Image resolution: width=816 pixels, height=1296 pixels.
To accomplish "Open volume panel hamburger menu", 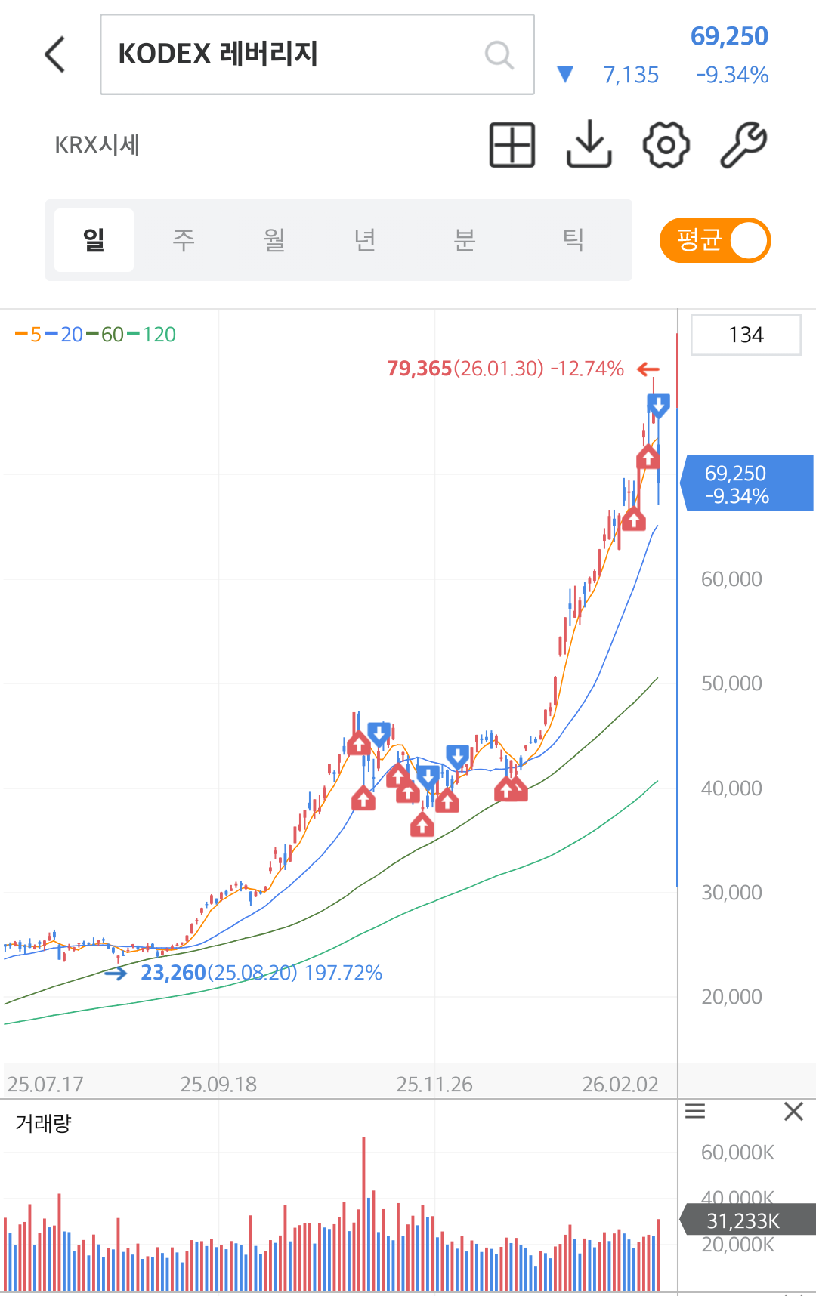I will tap(695, 1111).
